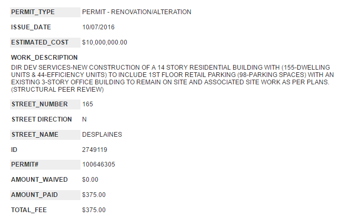343x220 pixels.
Task: Select the street direction value N
Action: coord(85,119)
